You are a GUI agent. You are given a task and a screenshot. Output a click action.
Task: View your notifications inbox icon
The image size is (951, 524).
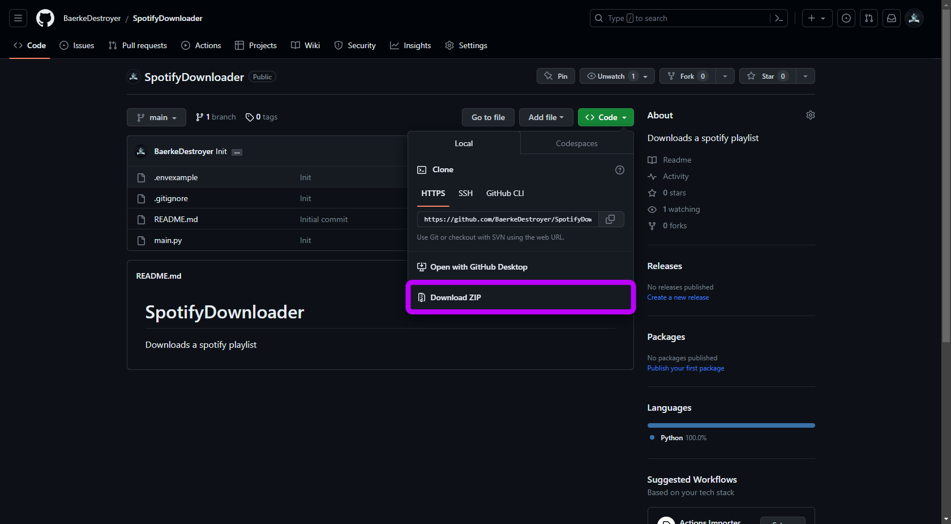click(x=892, y=18)
